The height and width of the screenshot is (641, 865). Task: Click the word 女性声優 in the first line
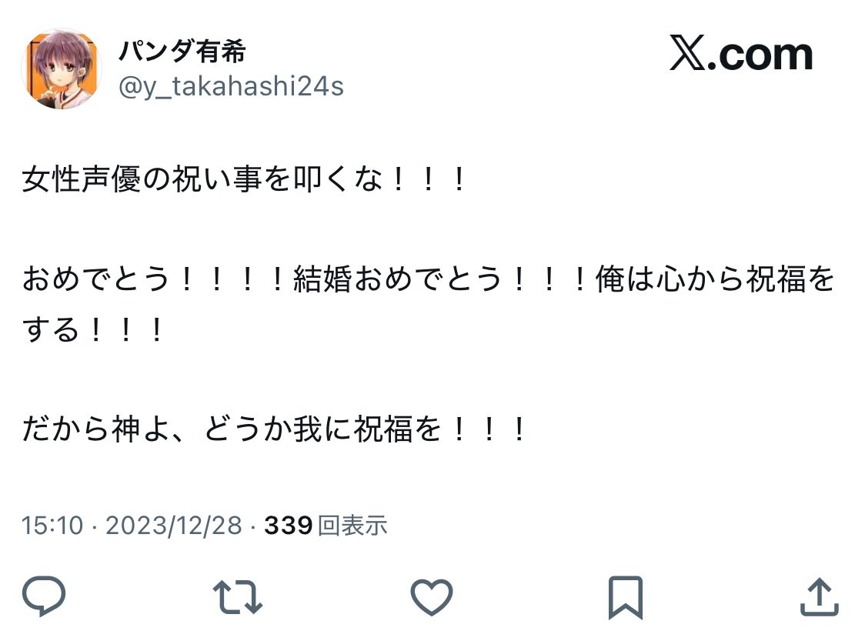tap(82, 179)
